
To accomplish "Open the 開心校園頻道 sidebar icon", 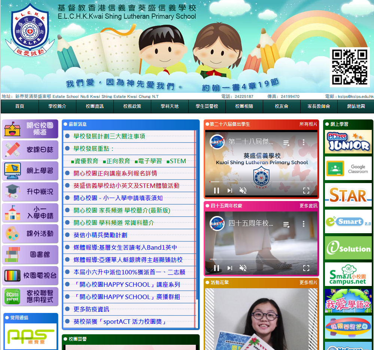I will [30, 129].
